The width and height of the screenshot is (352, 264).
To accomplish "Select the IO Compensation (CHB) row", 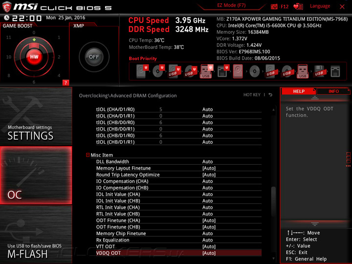I will coord(179,188).
